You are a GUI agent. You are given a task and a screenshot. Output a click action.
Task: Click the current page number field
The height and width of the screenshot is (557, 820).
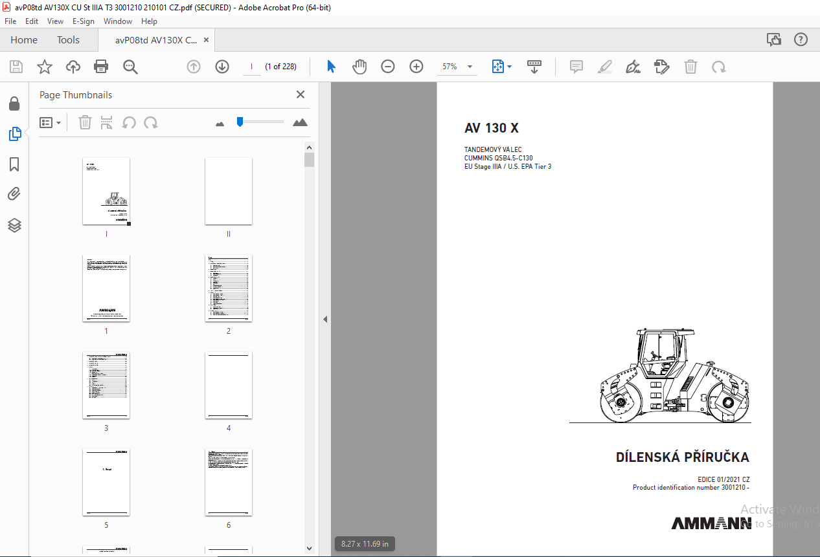coord(251,67)
